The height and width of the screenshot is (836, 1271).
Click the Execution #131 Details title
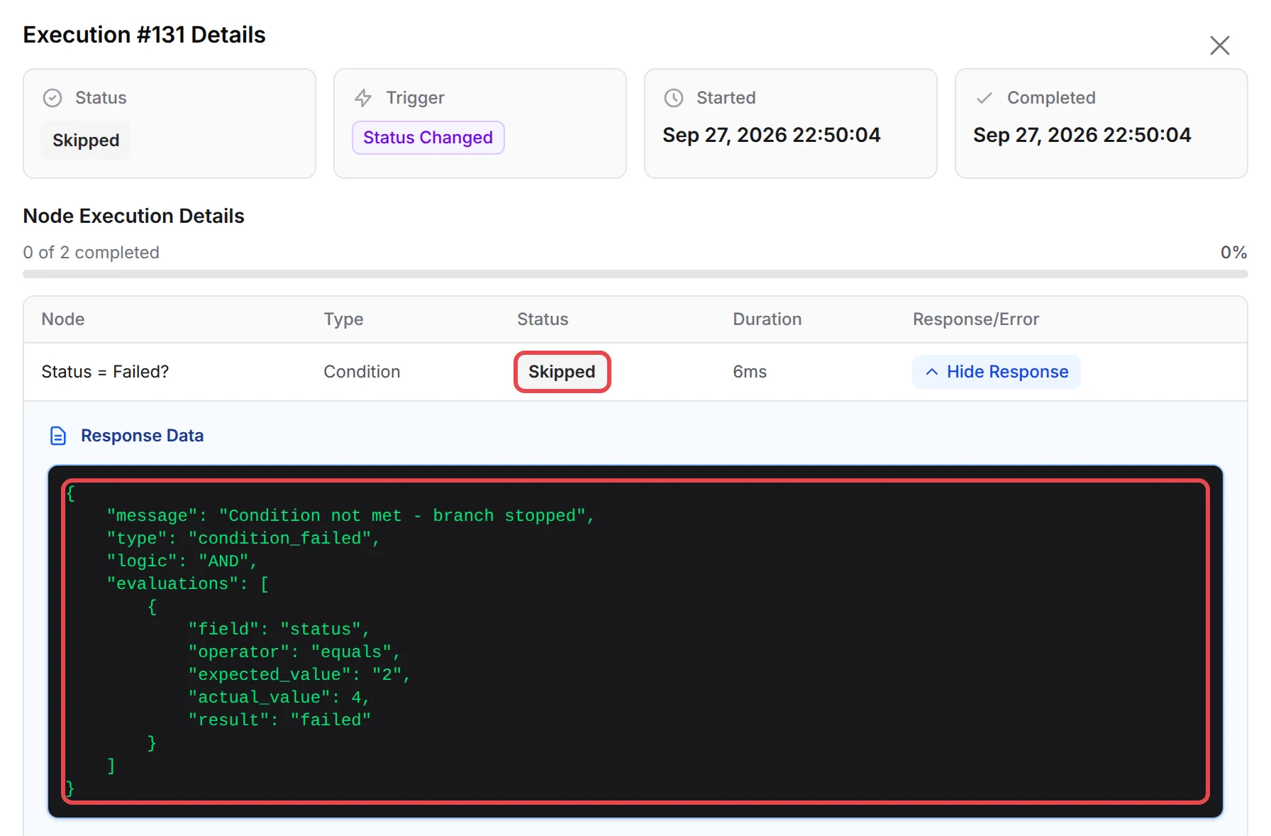tap(144, 35)
